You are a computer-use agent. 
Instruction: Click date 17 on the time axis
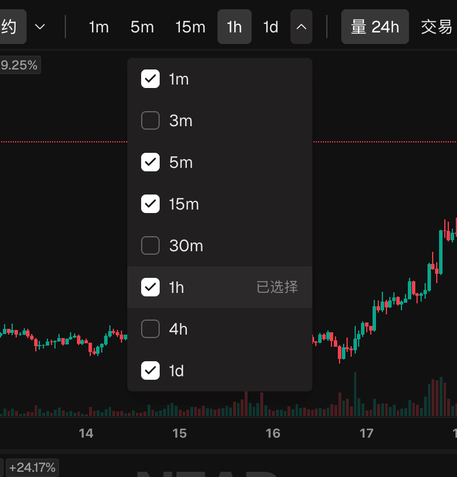click(366, 433)
